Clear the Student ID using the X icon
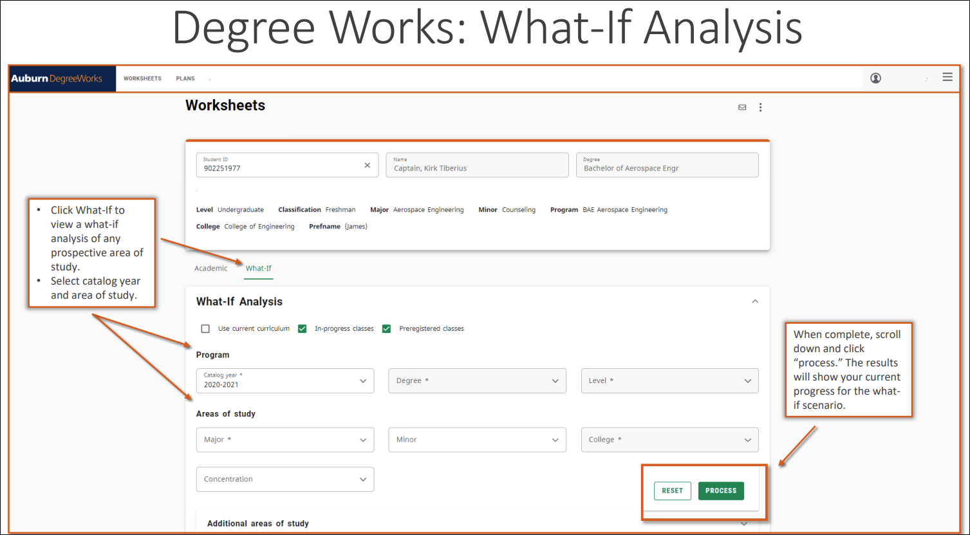Viewport: 970px width, 535px height. pyautogui.click(x=368, y=165)
